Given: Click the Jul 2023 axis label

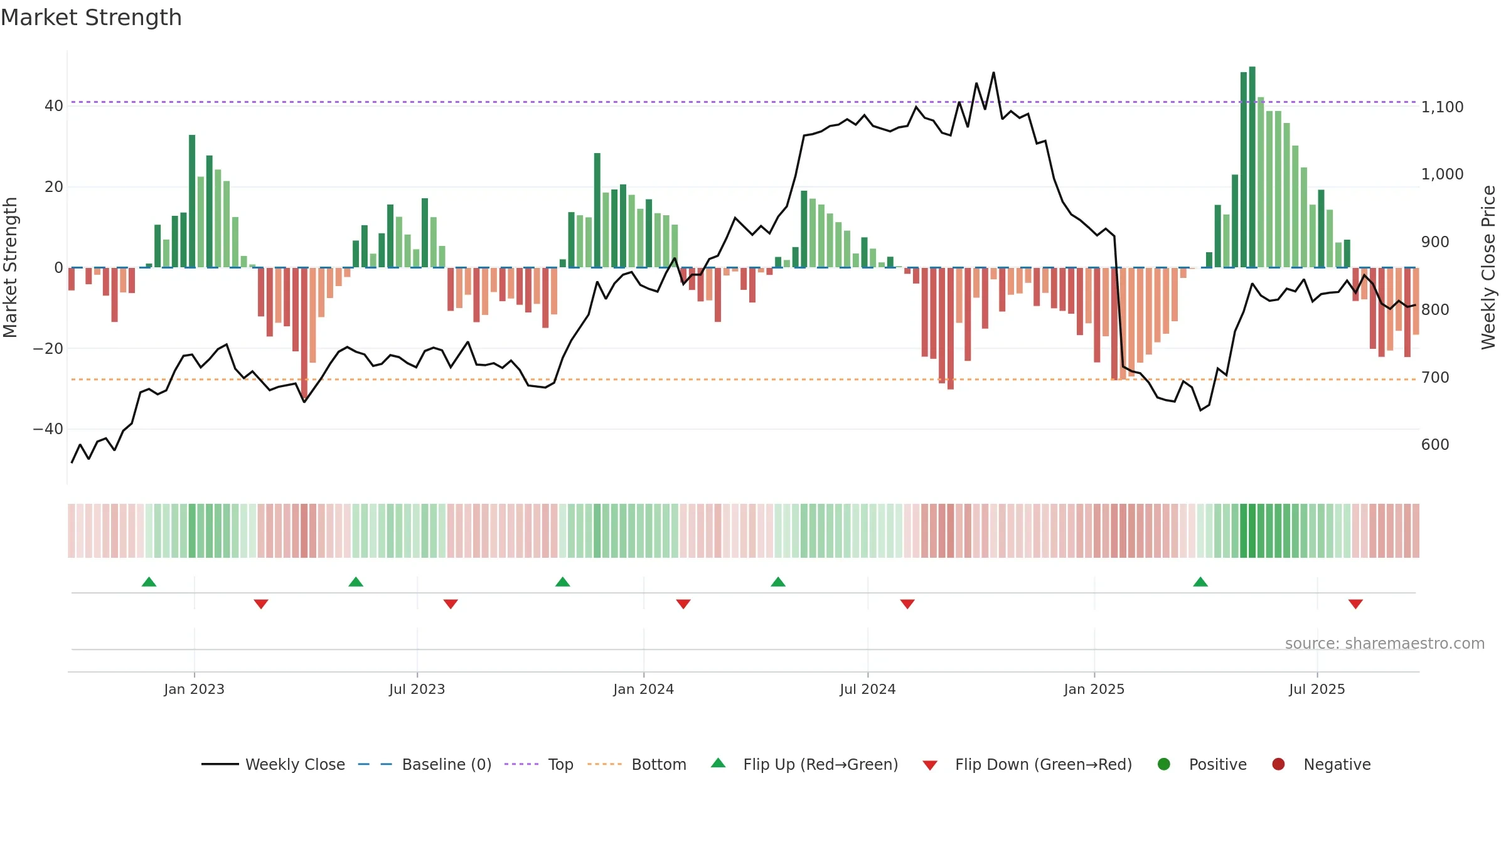Looking at the screenshot, I should 417,689.
